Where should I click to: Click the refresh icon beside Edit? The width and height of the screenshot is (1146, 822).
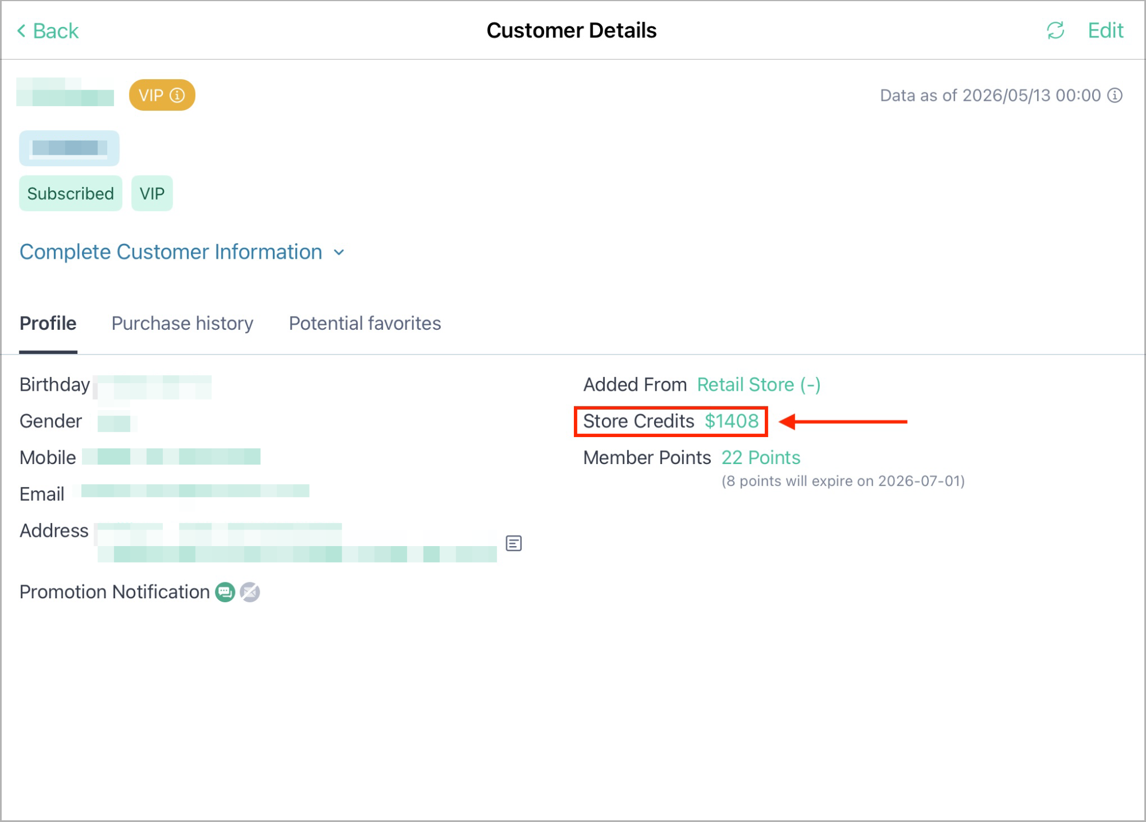pyautogui.click(x=1055, y=30)
